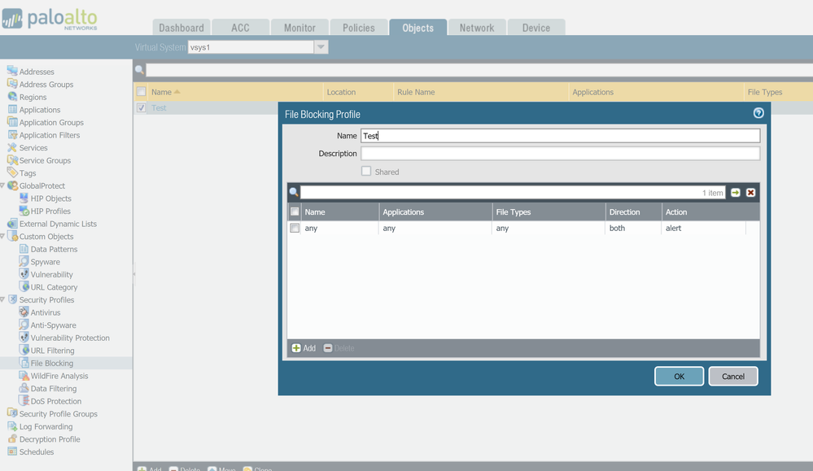Toggle select-all checkbox in rules header
The width and height of the screenshot is (813, 471).
[295, 212]
